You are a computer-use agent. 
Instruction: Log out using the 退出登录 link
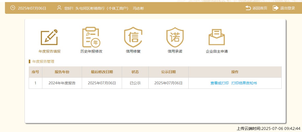288,8
